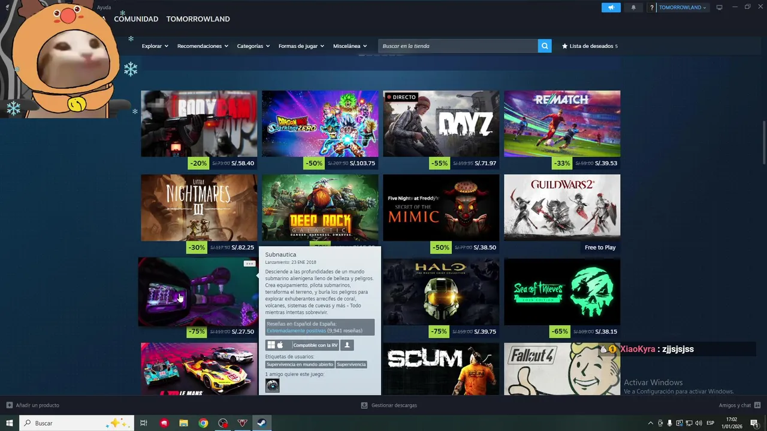Click the ESP input language indicator
The image size is (767, 431).
tap(711, 423)
